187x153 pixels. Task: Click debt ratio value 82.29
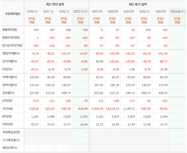pos(164,77)
